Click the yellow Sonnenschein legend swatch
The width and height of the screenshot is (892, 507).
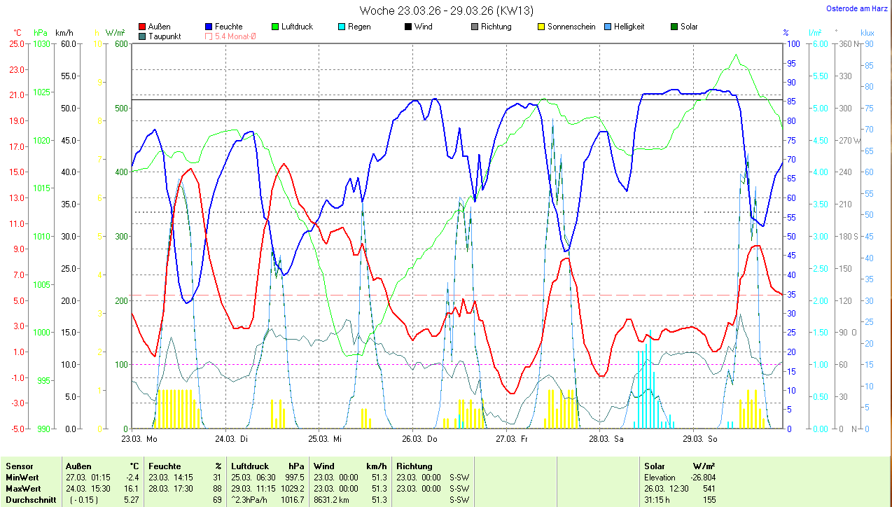point(541,27)
